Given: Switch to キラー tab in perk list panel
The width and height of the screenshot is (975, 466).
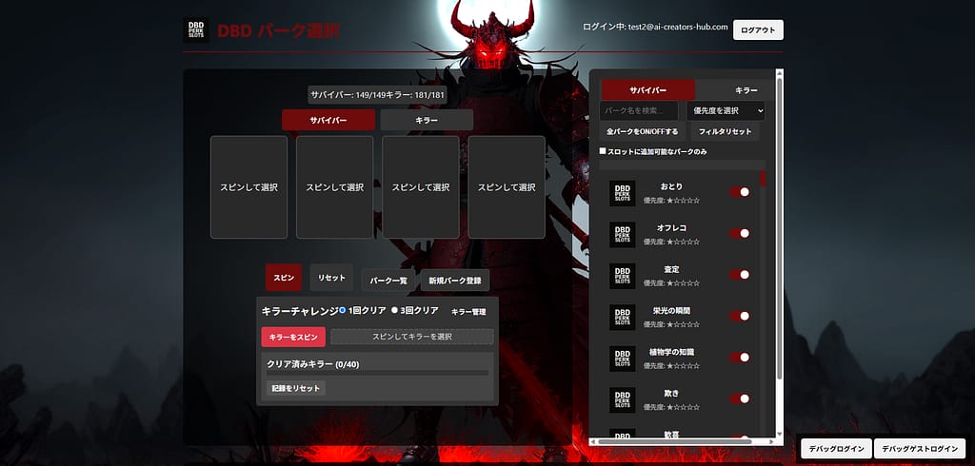Looking at the screenshot, I should tap(746, 90).
